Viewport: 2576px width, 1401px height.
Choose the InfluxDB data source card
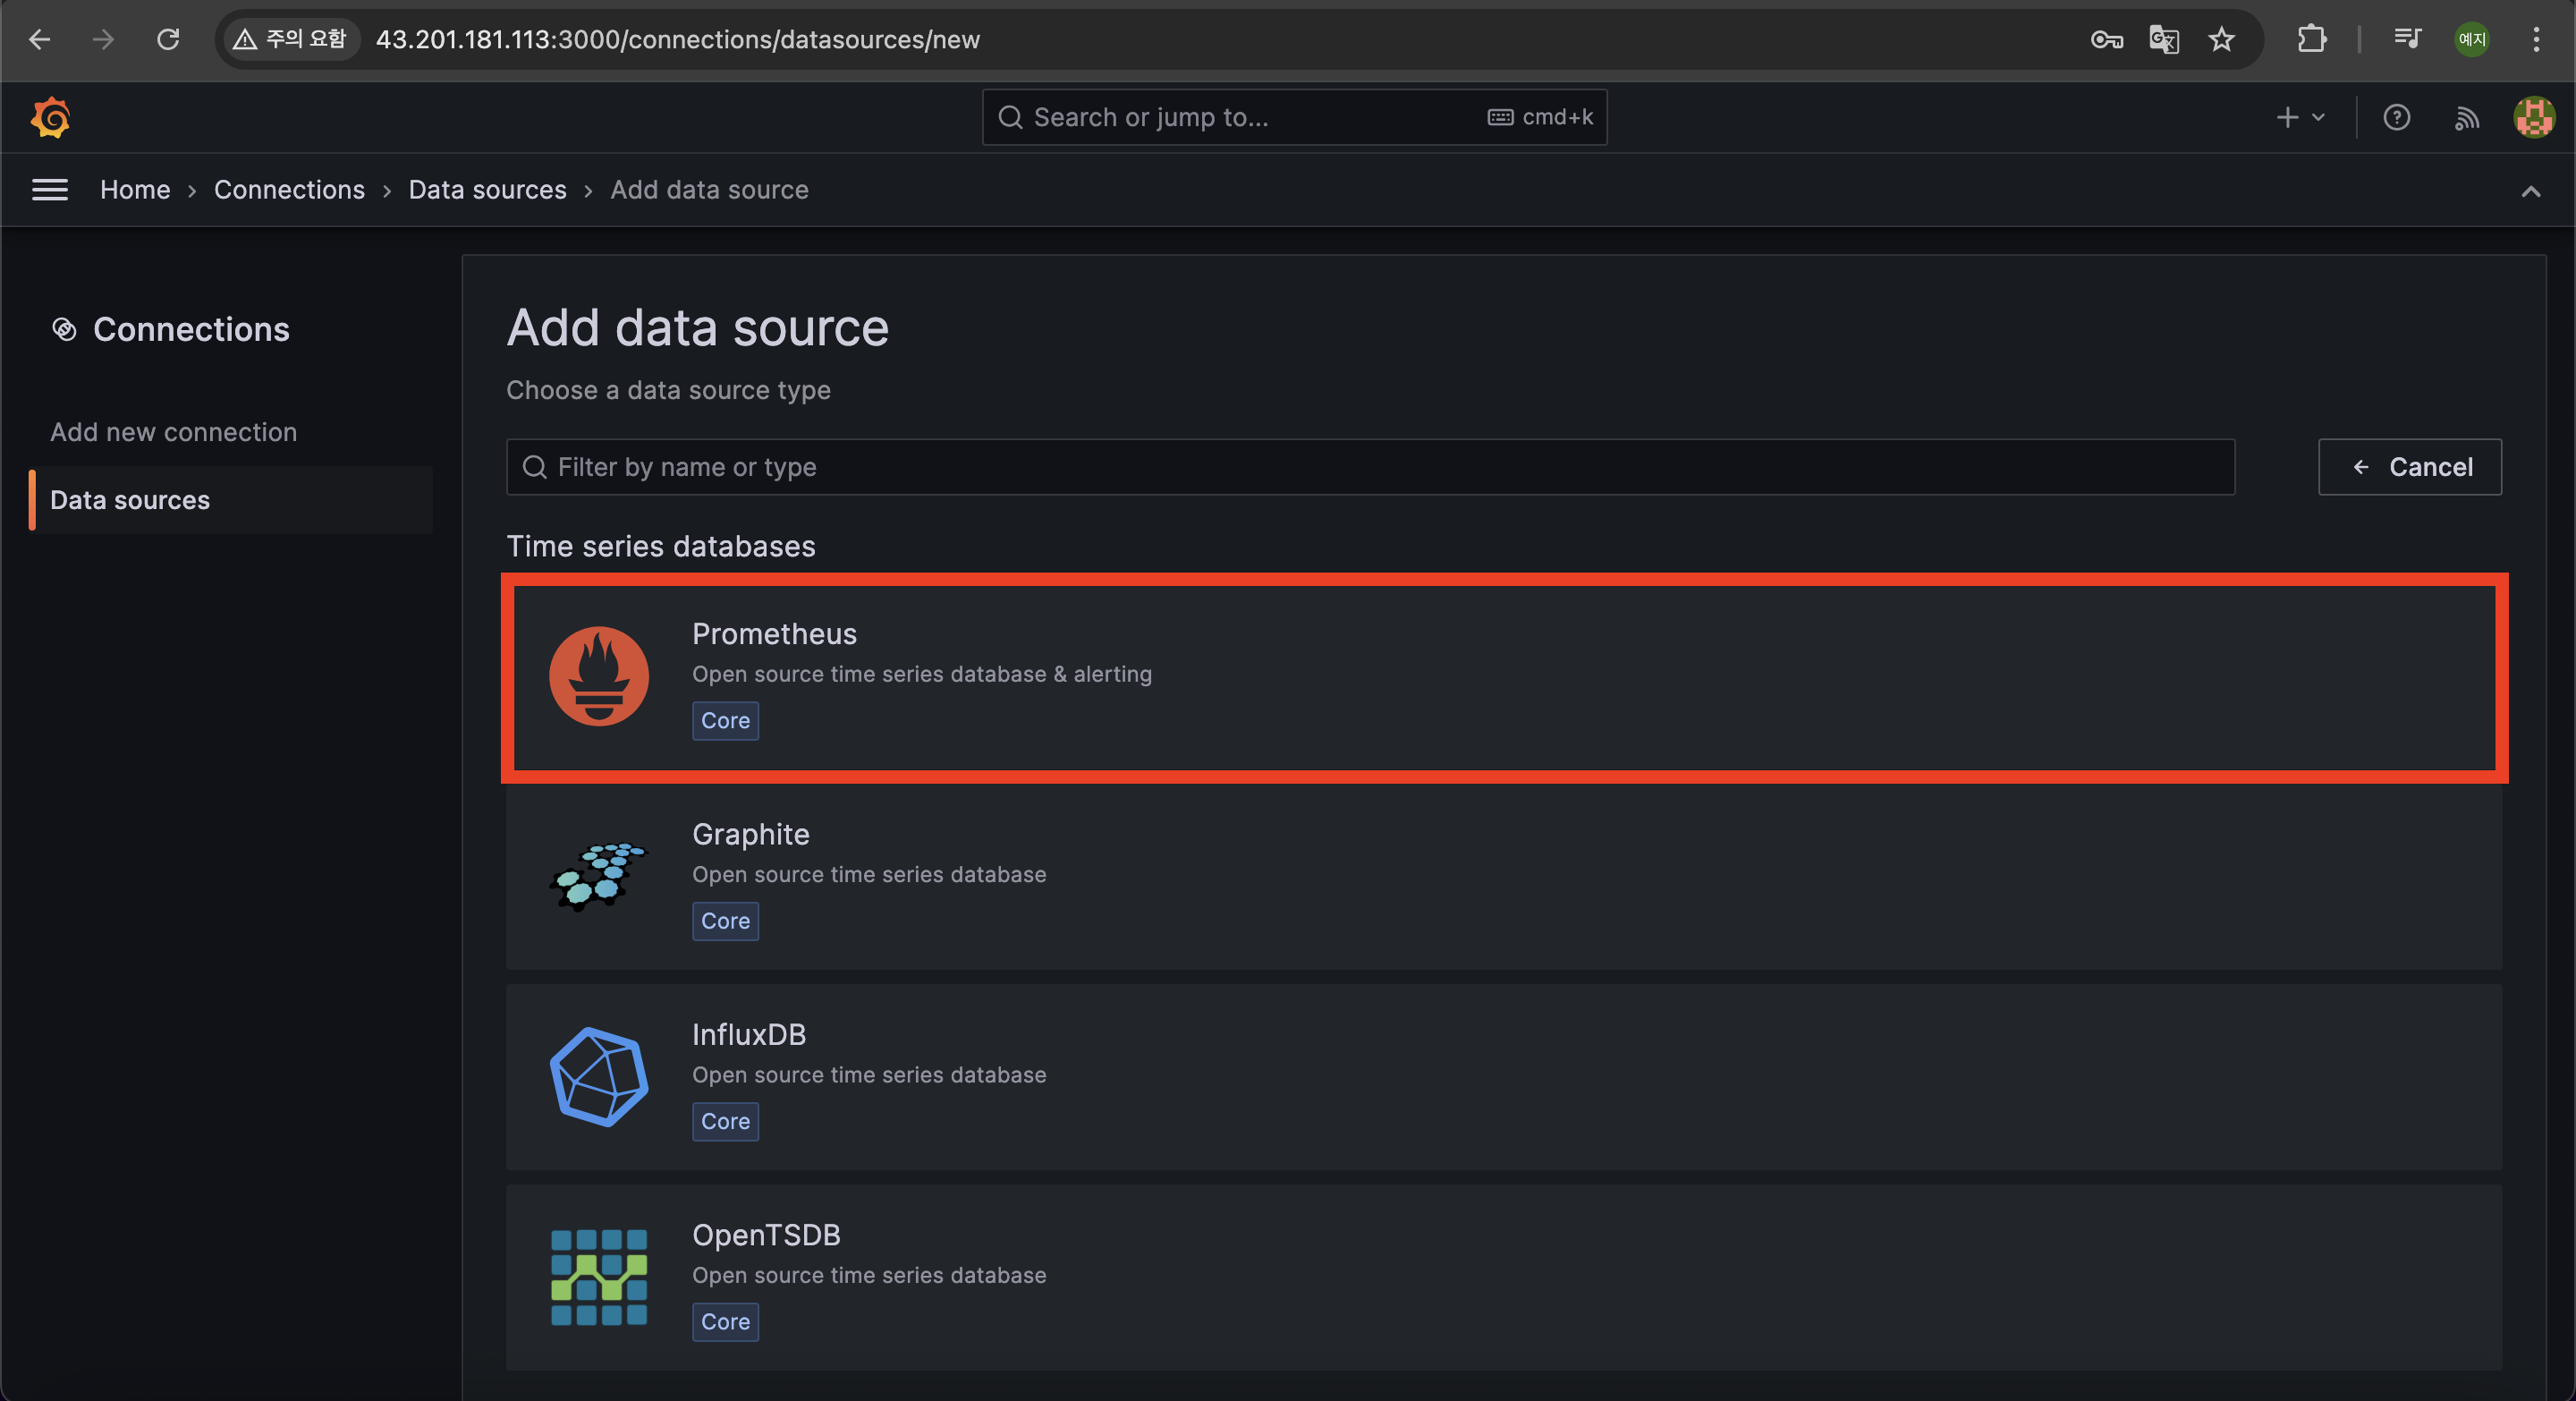coord(1504,1077)
